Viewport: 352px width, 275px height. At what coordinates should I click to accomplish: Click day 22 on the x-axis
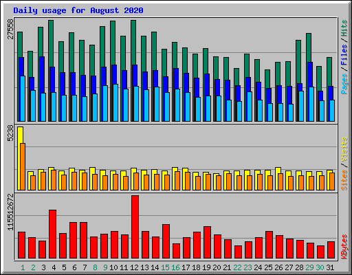(x=237, y=267)
